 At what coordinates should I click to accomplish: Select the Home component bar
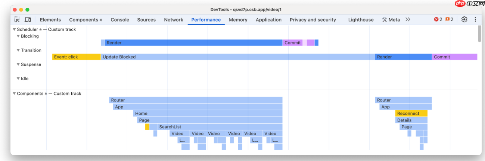coord(208,114)
